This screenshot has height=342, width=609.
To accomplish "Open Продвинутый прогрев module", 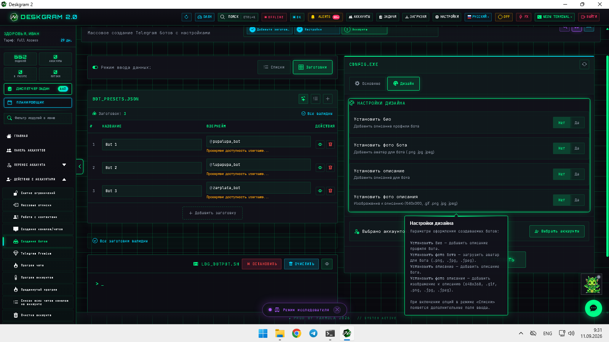I will [38, 290].
